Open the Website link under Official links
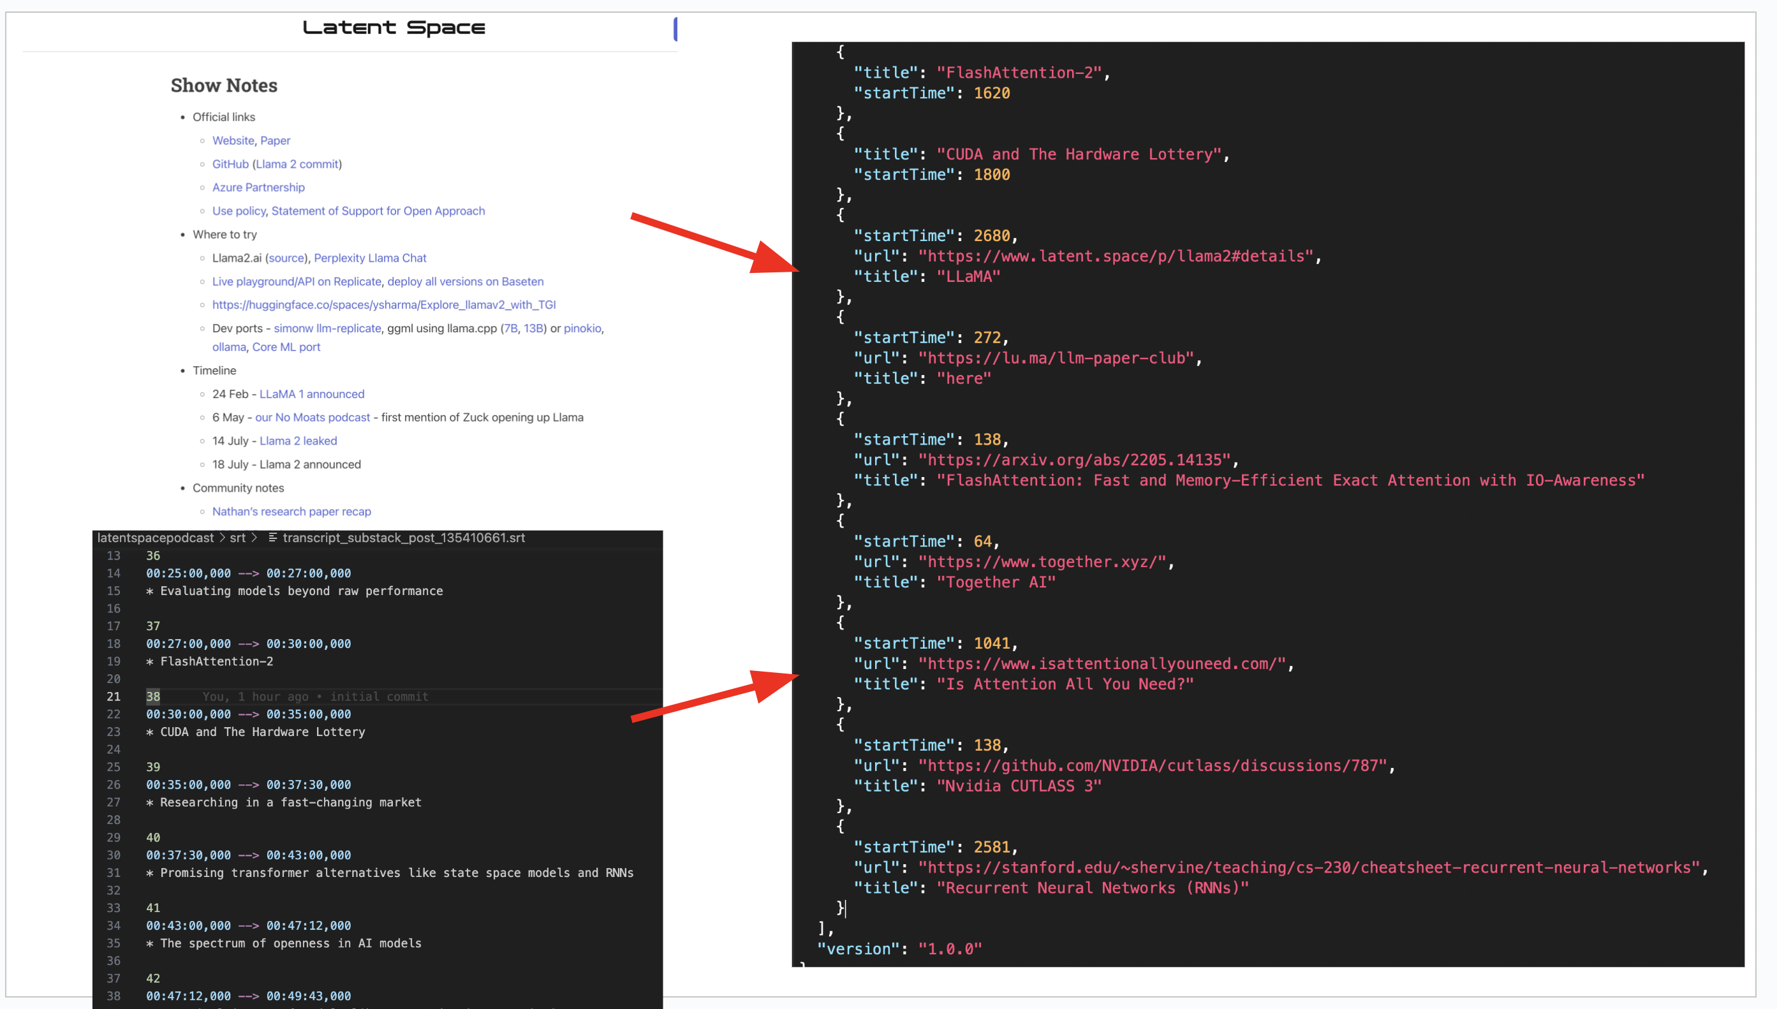 pyautogui.click(x=233, y=141)
